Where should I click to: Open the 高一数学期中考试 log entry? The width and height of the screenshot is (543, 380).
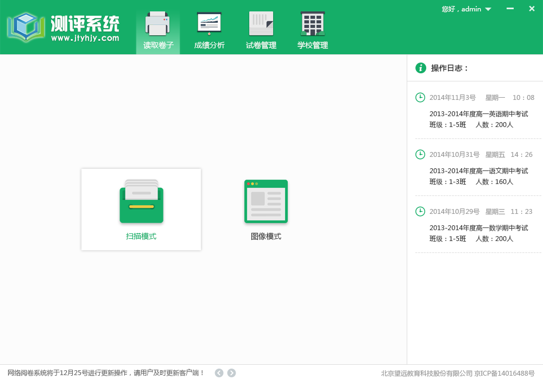(478, 227)
